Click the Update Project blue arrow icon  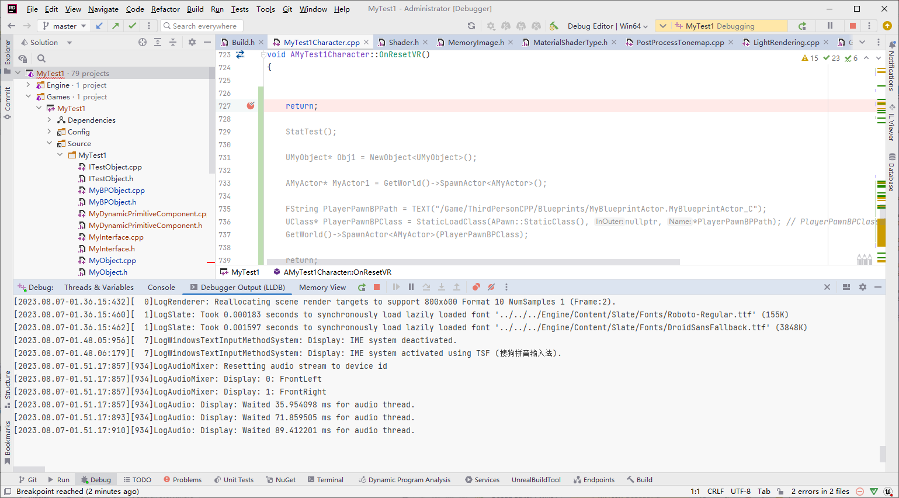point(99,26)
